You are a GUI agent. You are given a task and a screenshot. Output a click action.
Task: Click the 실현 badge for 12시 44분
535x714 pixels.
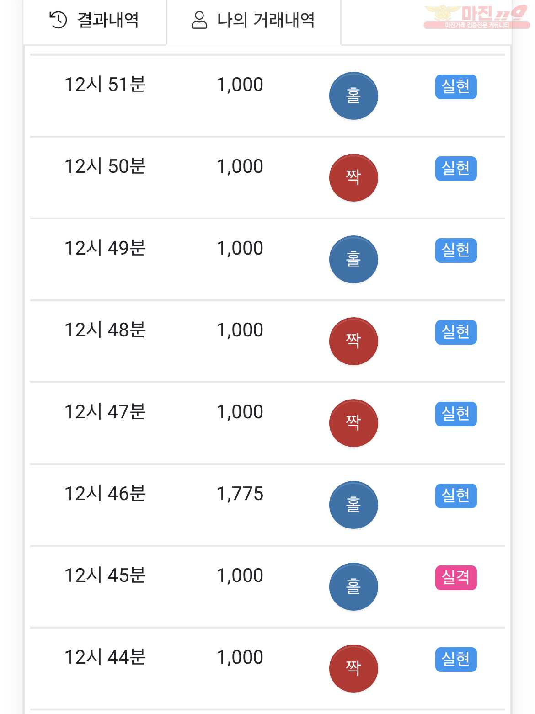(x=456, y=660)
